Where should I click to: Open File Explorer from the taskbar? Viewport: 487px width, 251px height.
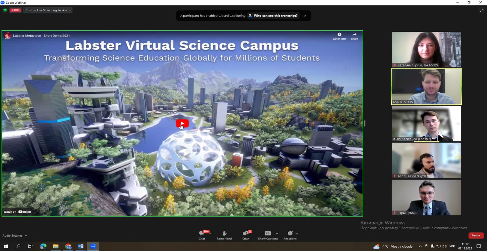click(x=56, y=246)
